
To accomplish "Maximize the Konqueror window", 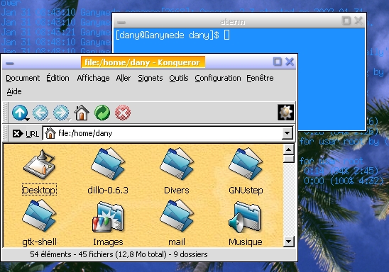I will click(278, 62).
